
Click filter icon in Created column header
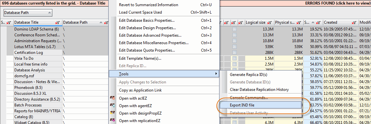click(x=354, y=23)
